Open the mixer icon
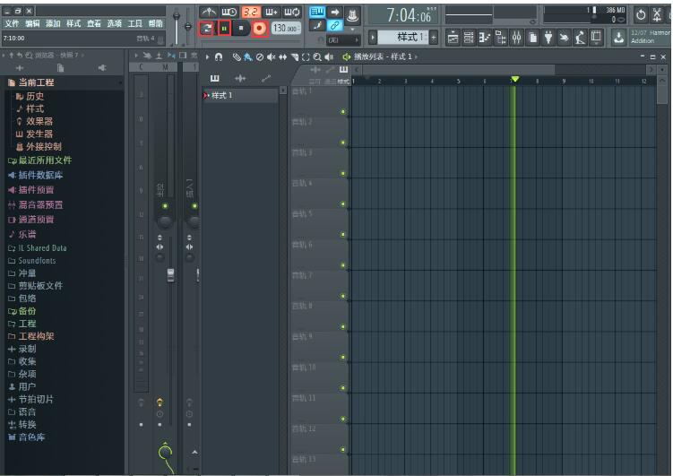 (x=517, y=38)
